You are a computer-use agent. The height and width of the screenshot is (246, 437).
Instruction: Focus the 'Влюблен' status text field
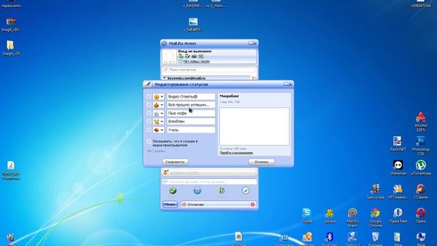coord(191,122)
